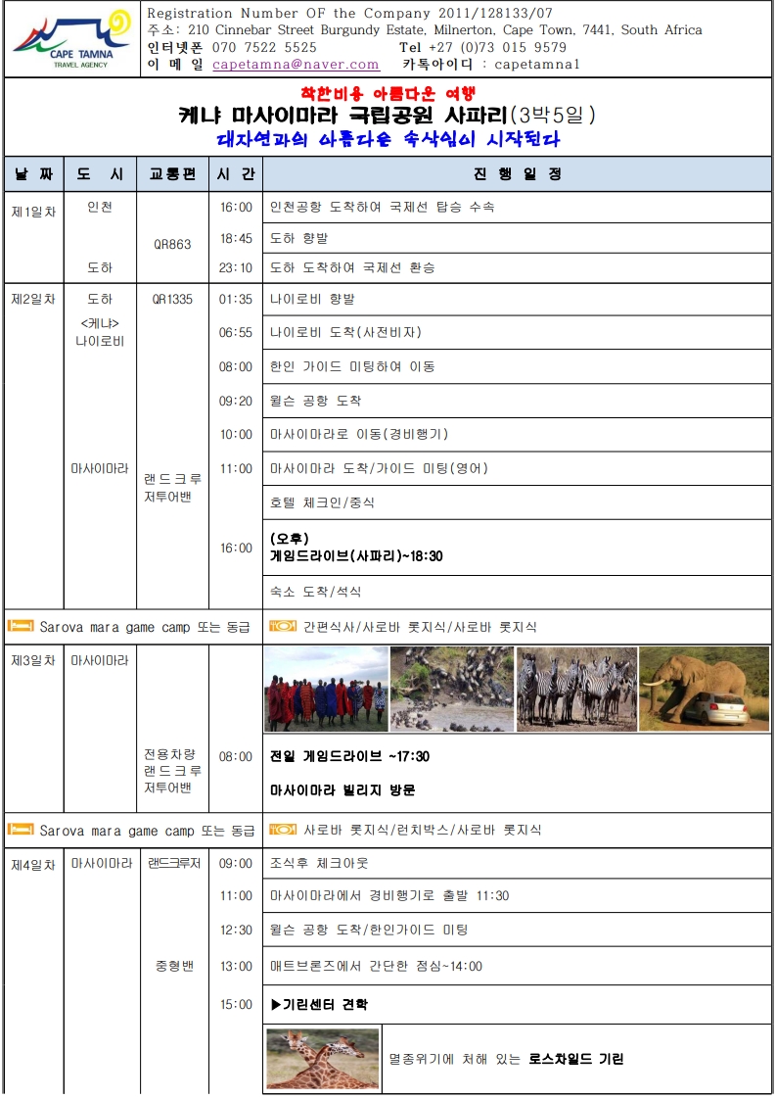Viewport: 776px width, 1099px height.
Task: Open the Maasai people photo
Action: tap(326, 689)
